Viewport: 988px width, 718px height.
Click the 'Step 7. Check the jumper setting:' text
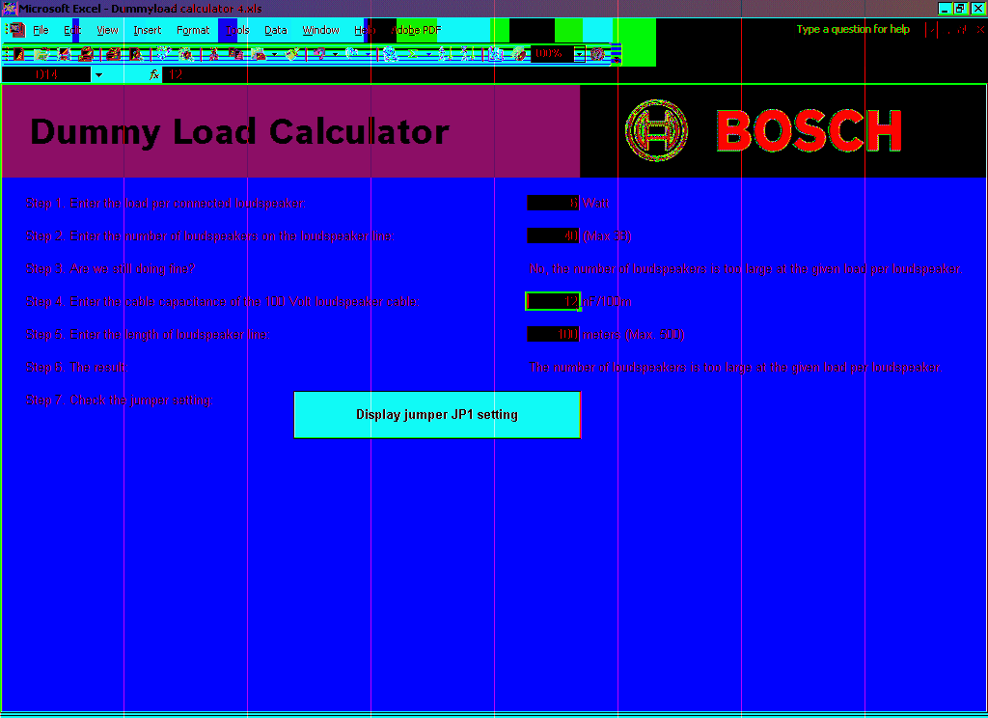(x=119, y=400)
